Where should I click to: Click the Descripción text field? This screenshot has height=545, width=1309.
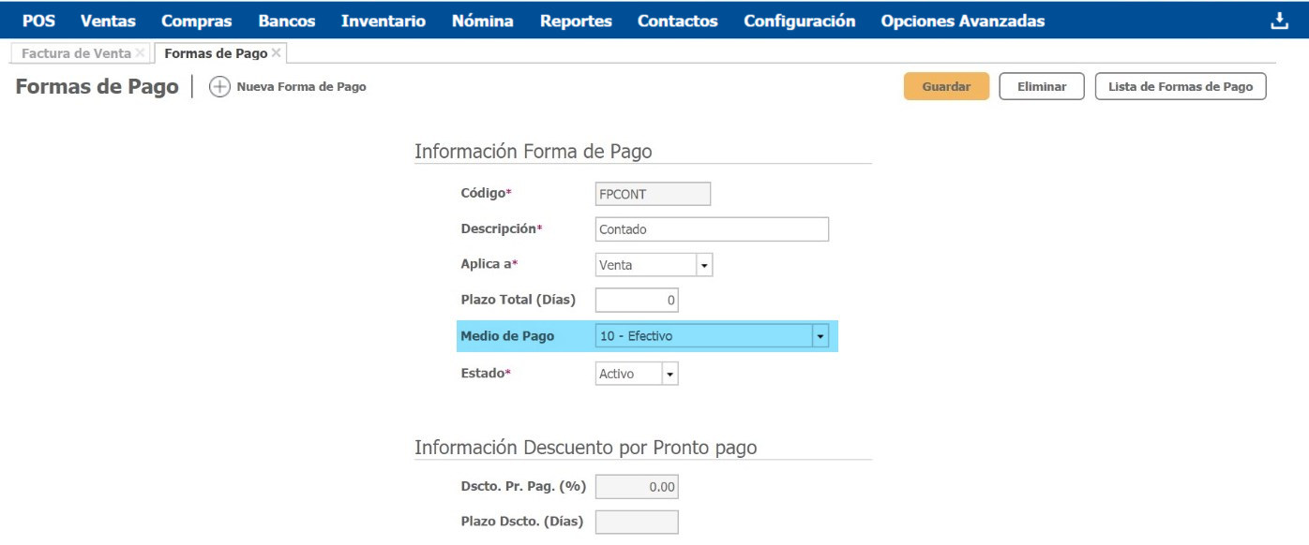click(x=712, y=229)
